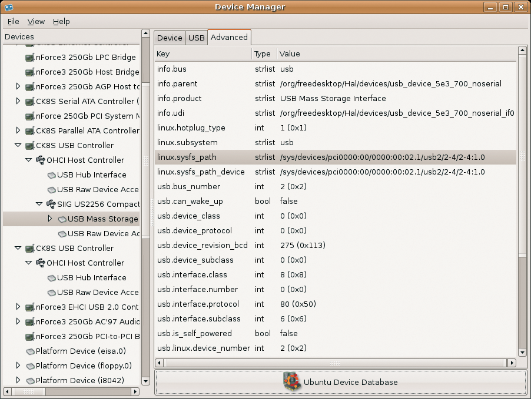Expand the CK8S Parallel ATA Controller node
Screen dimensions: 531x399
[18, 130]
